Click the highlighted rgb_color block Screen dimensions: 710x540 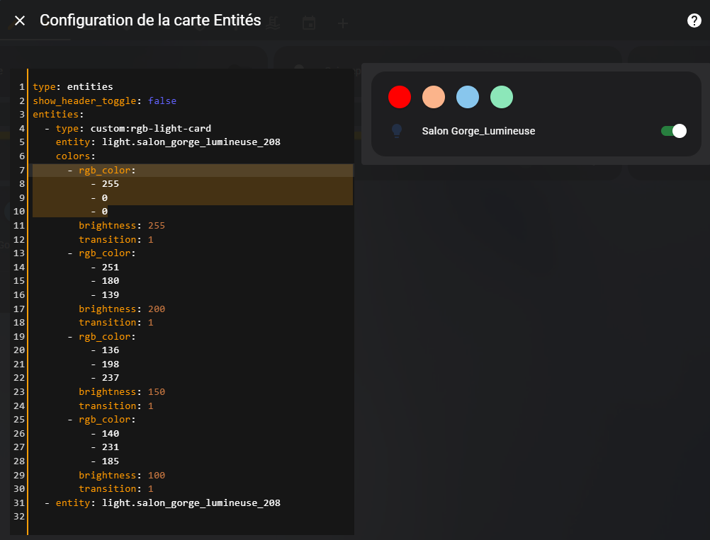coord(106,170)
